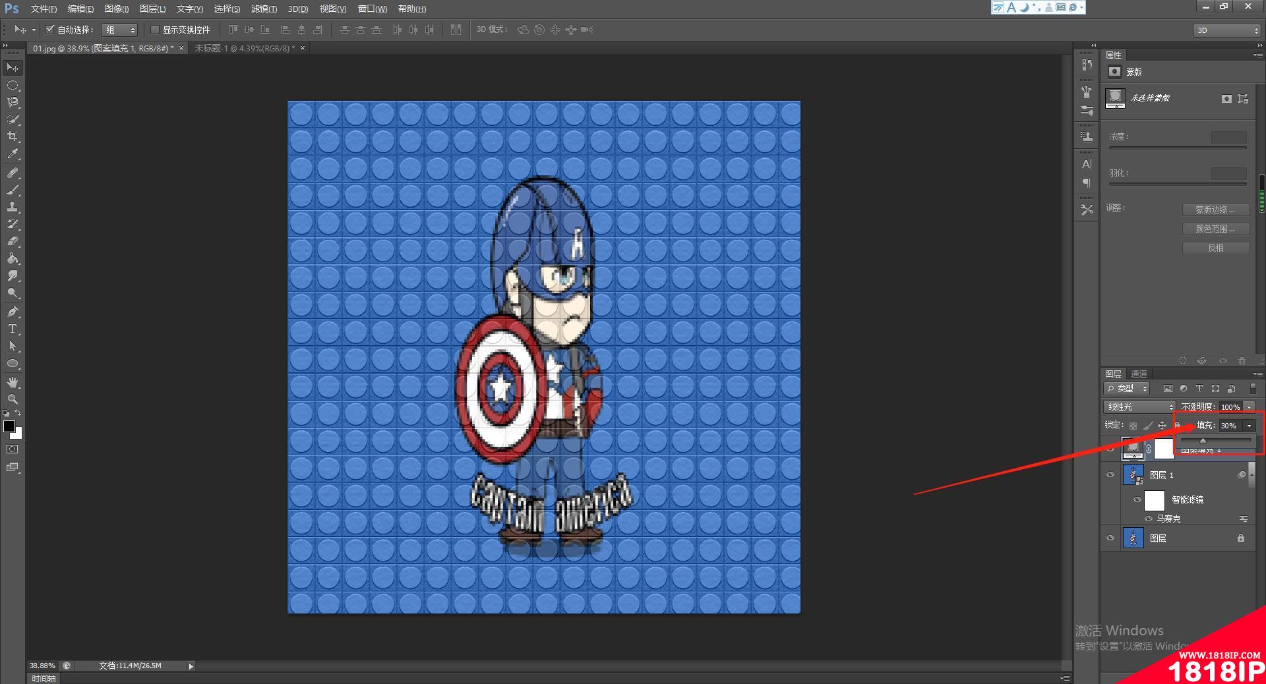Click the fill percentage slider handle
This screenshot has height=684, width=1266.
tap(1203, 441)
